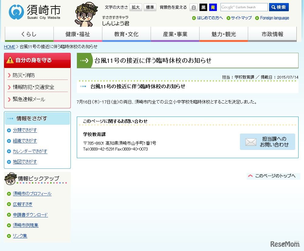Open the 産業・事業 navigation tab
The height and width of the screenshot is (251, 304).
pyautogui.click(x=175, y=34)
